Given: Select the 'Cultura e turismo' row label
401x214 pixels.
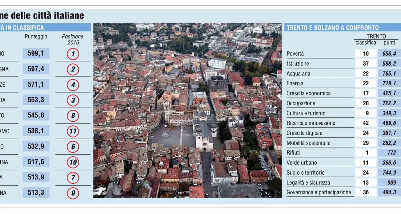Looking at the screenshot, I should (306, 113).
